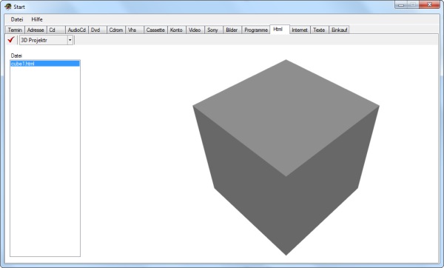Switch to the Vhs tab
The width and height of the screenshot is (444, 268).
coord(135,30)
